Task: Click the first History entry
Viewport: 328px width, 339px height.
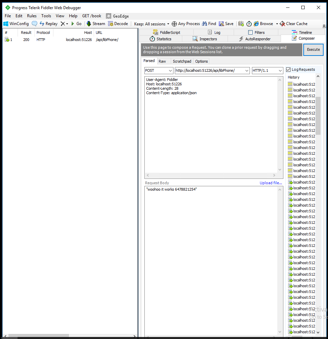Action: coord(301,84)
